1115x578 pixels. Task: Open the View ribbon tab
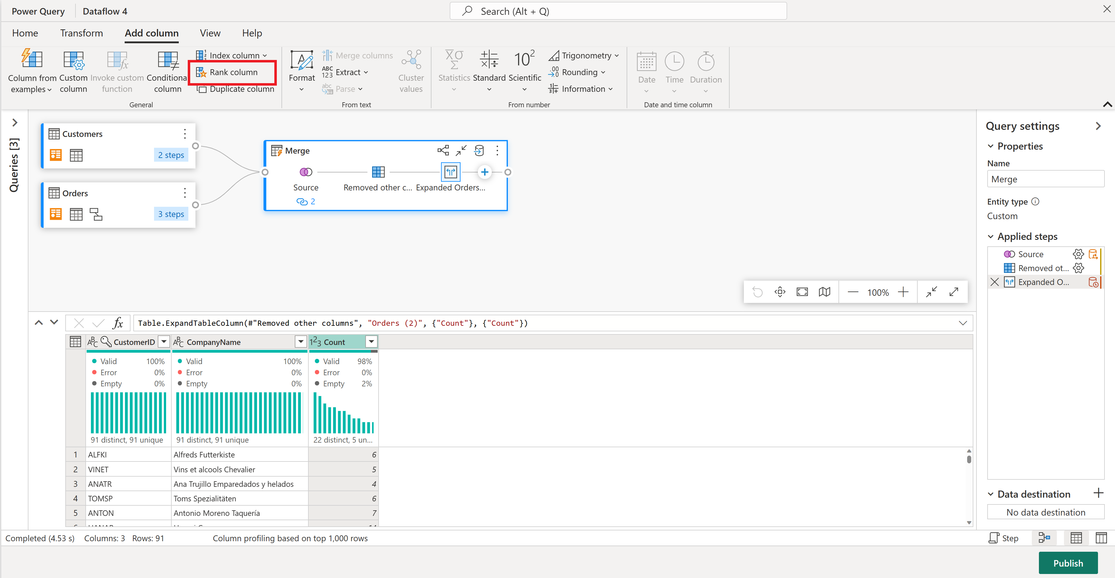click(210, 33)
